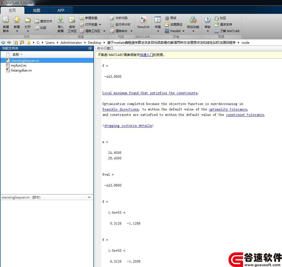This screenshot has height=267, width=282.
Task: Go back with the left arrow icon
Action: point(3,42)
